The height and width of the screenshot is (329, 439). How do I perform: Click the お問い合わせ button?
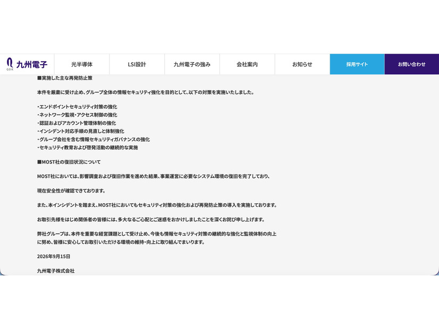(412, 64)
